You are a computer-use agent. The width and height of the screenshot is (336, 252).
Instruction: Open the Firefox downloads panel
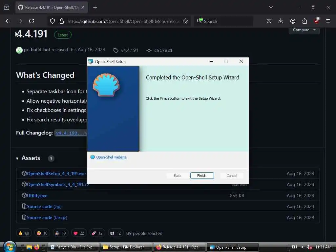coord(281,21)
